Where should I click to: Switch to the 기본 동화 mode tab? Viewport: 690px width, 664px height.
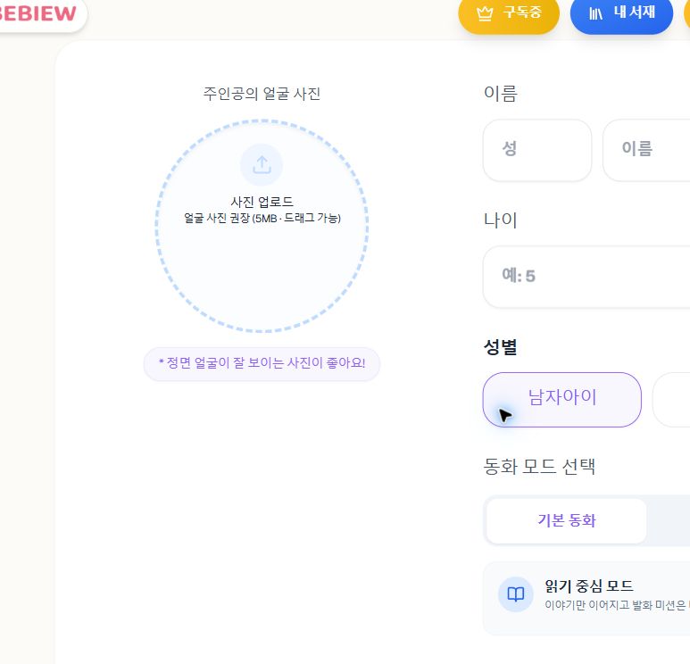point(566,520)
